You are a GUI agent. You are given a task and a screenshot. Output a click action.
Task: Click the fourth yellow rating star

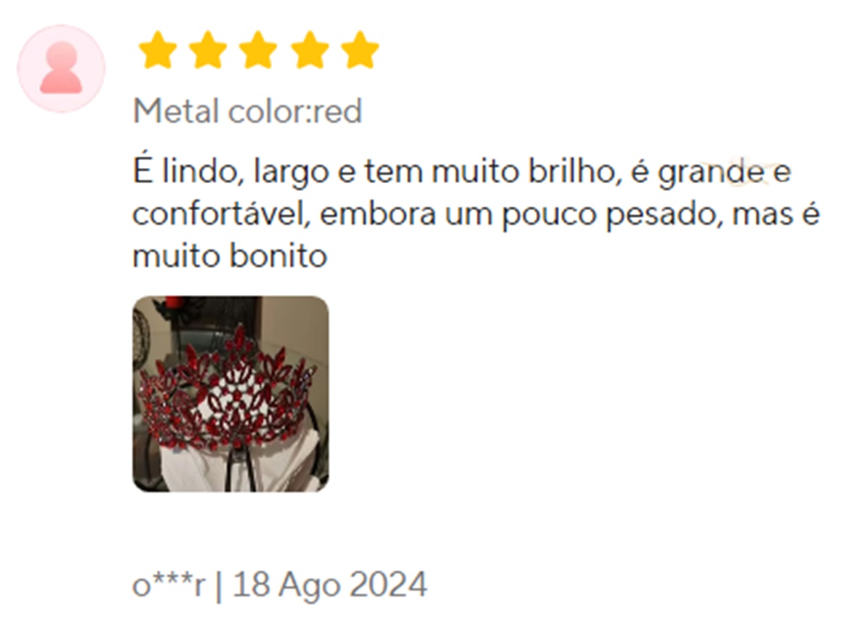coord(310,50)
